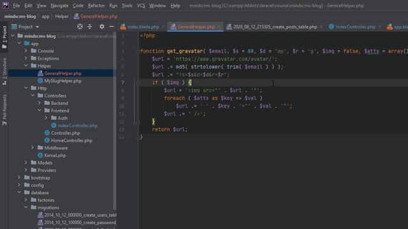Select GeneralHelper.php in project tree
Screen dimensions: 408x229
coord(62,73)
